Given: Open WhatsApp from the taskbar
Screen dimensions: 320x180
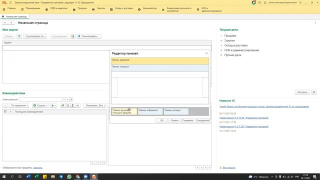Looking at the screenshot, I should click(69, 176).
